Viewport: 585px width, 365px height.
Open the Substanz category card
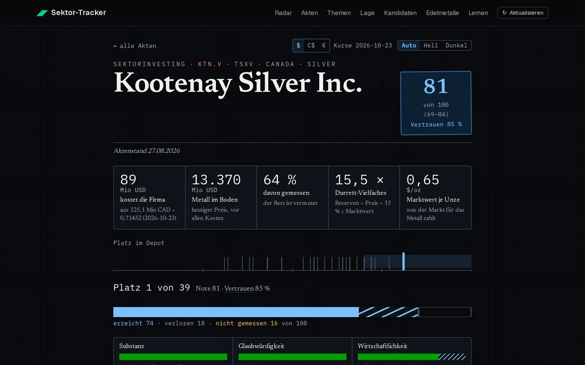(x=173, y=351)
